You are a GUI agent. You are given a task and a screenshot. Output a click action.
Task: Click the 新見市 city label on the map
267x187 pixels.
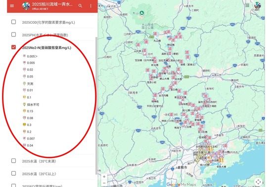click(x=133, y=93)
